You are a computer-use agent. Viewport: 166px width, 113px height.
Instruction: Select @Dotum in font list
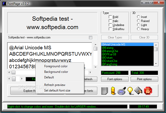[x=127, y=58]
